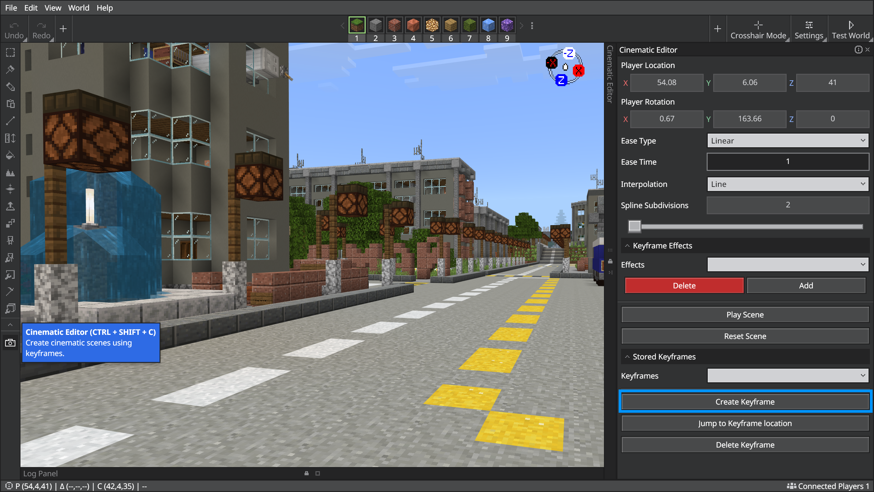This screenshot has width=874, height=492.
Task: Click Jump to Keyframe location
Action: tap(745, 423)
